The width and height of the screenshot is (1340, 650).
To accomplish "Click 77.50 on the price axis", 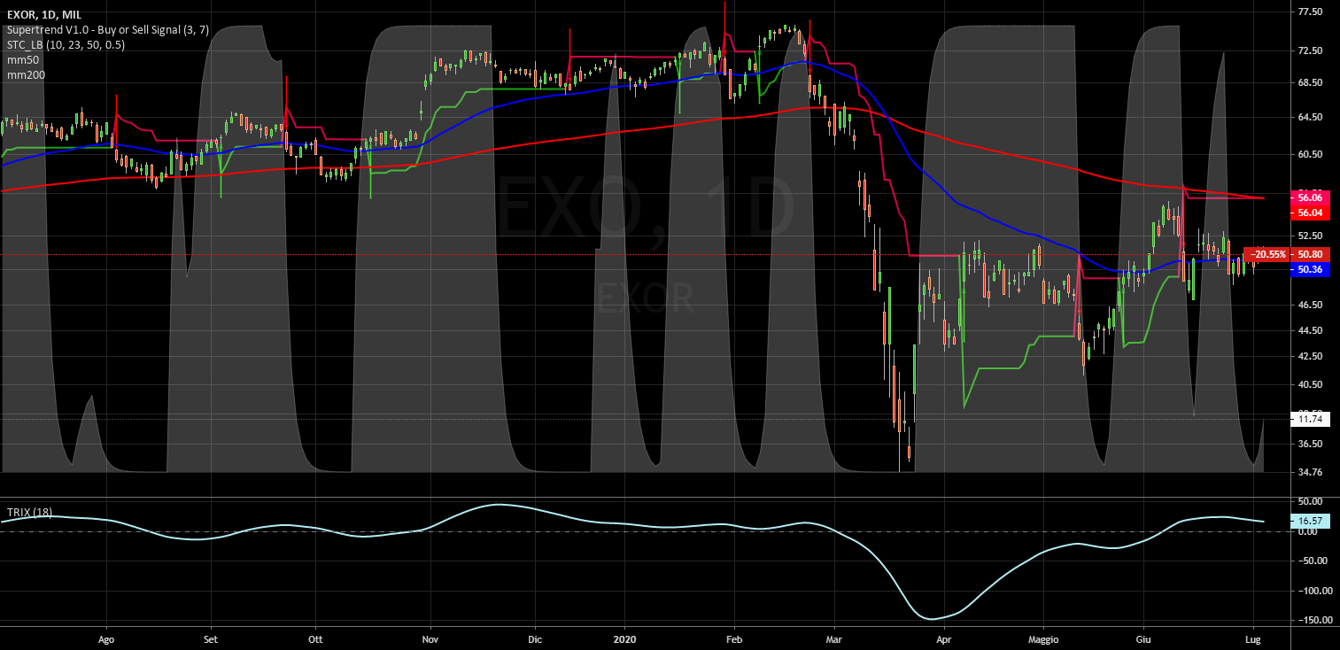I will point(1310,12).
